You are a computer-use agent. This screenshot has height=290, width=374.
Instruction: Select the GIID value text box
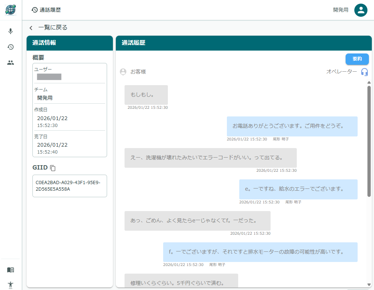pyautogui.click(x=70, y=186)
